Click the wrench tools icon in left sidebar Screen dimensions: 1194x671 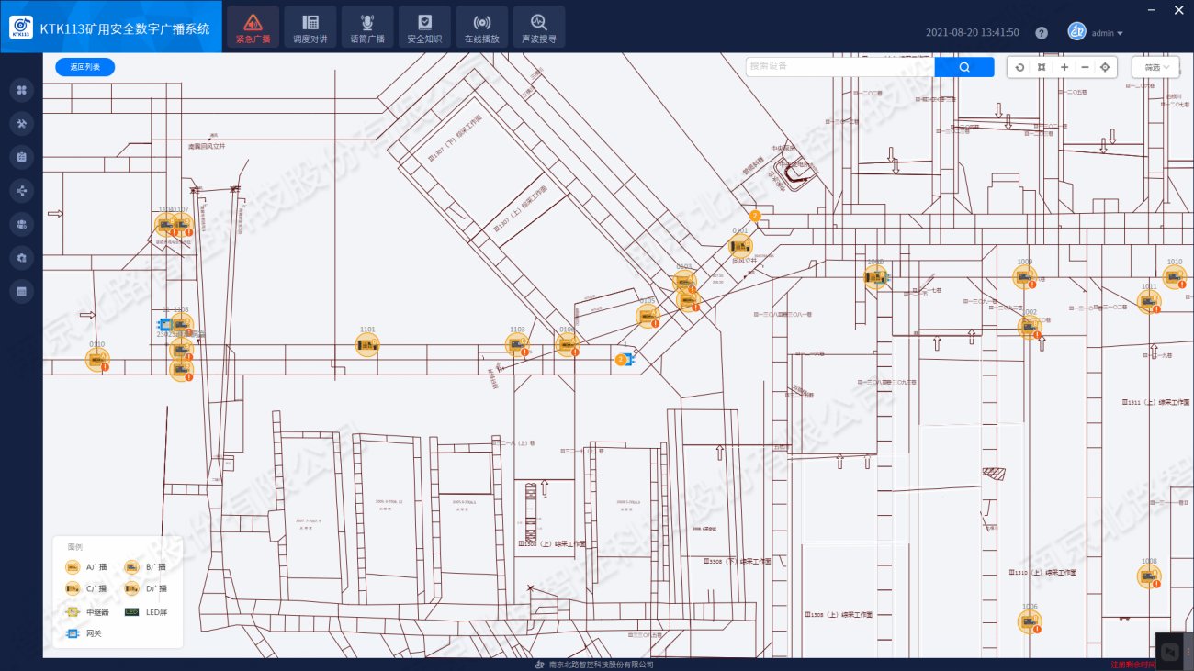point(23,123)
